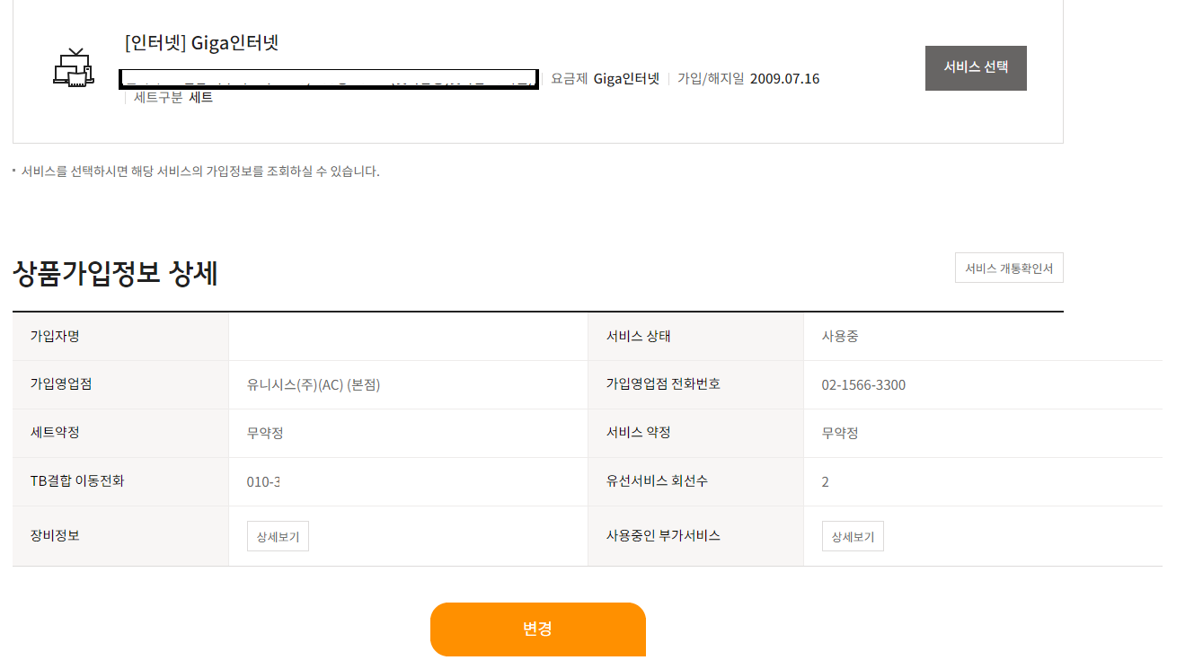1194x669 pixels.
Task: Click the orange 변경 button
Action: (x=538, y=629)
